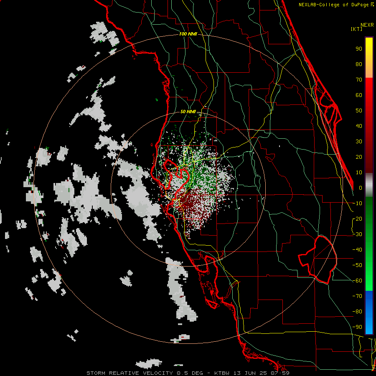The height and width of the screenshot is (376, 376).
Task: Click the positive 60 scale label
Action: (x=359, y=95)
